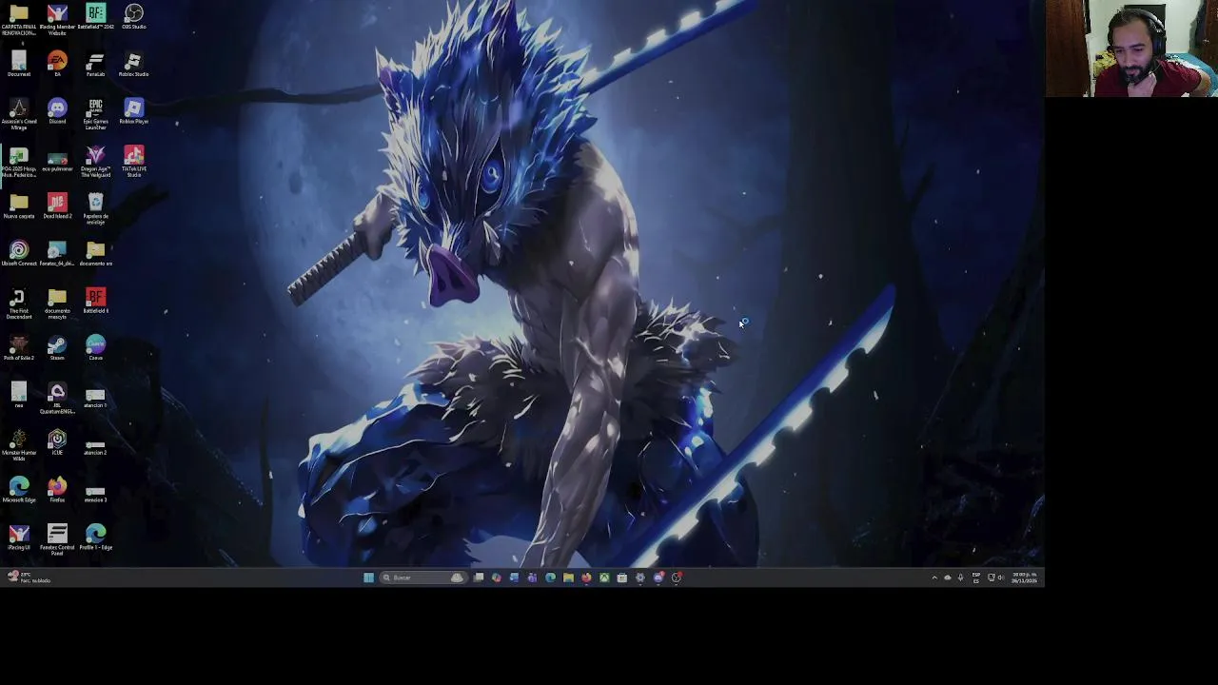Open the Roblox Player shortcut
This screenshot has width=1218, height=685.
[x=133, y=111]
